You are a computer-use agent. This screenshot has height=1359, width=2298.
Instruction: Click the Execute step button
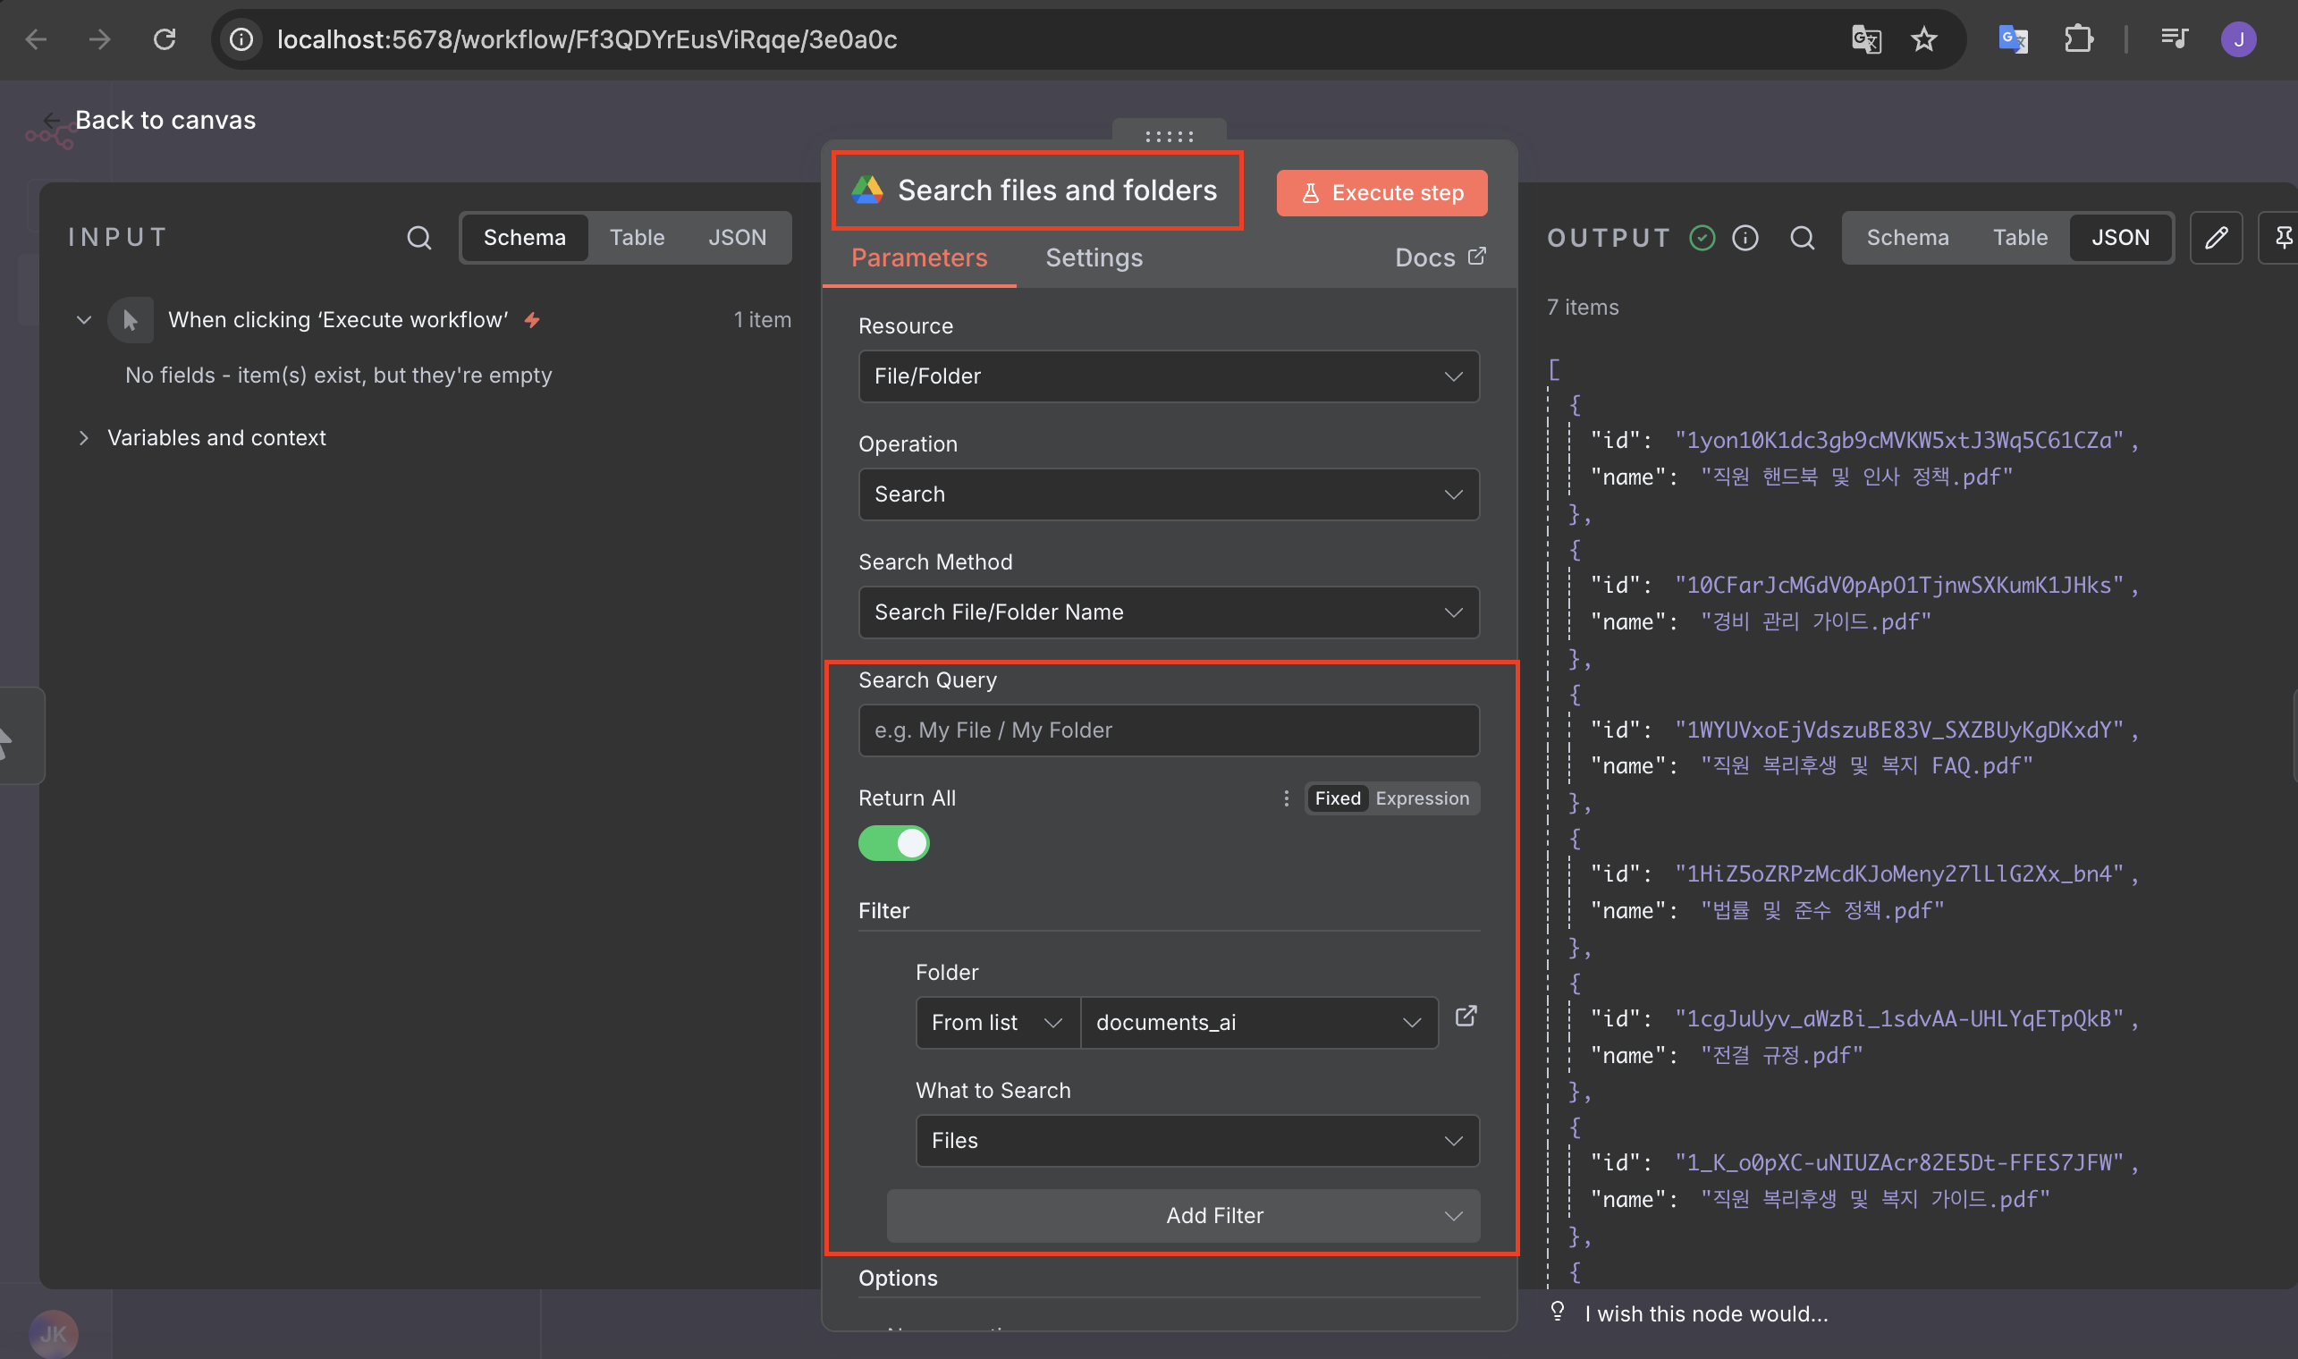tap(1381, 193)
